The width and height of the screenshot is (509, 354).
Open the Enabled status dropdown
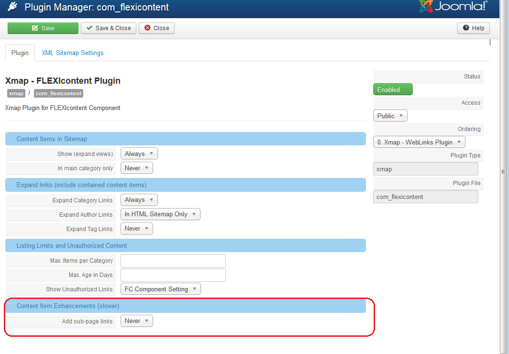393,89
